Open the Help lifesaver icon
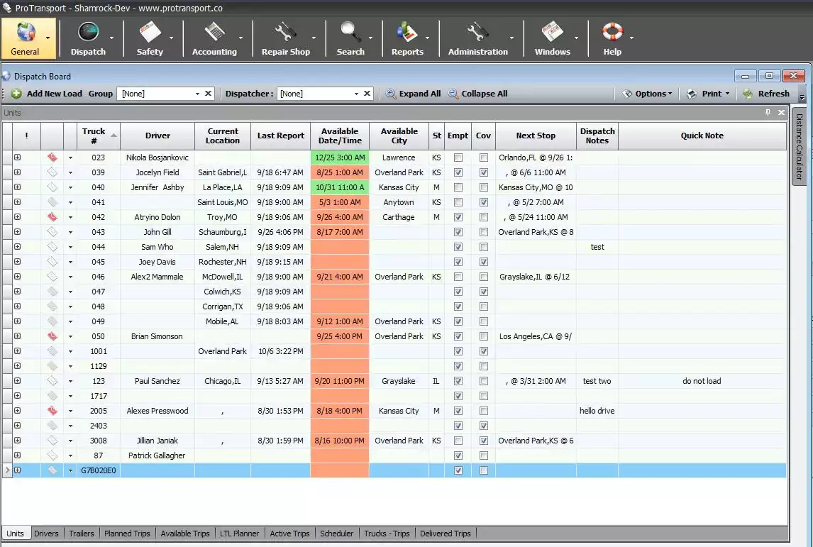The width and height of the screenshot is (813, 547). coord(612,33)
